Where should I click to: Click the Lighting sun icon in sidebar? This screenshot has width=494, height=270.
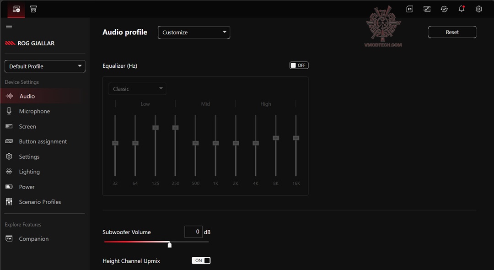pos(9,172)
